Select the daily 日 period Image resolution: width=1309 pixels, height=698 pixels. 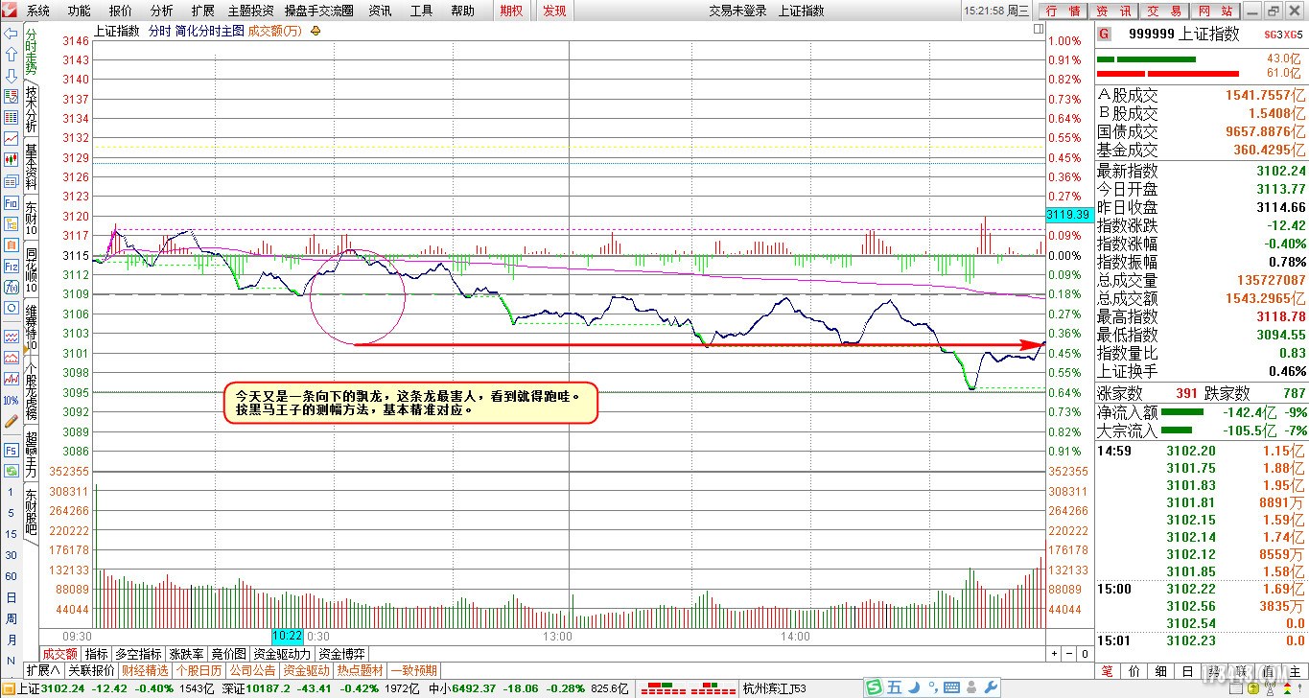(11, 597)
